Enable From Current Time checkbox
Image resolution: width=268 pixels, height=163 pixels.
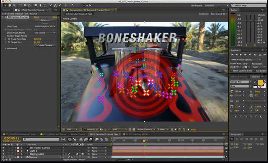[x=231, y=71]
